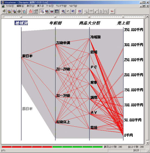Click the greyed zoom-out magnifier toolbar icon
Image resolution: width=150 pixels, height=153 pixels.
[68, 11]
